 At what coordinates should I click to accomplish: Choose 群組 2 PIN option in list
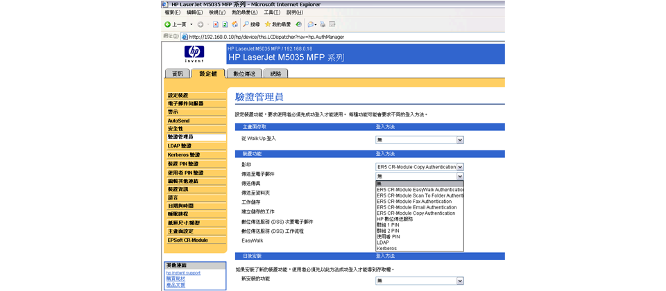pos(420,231)
